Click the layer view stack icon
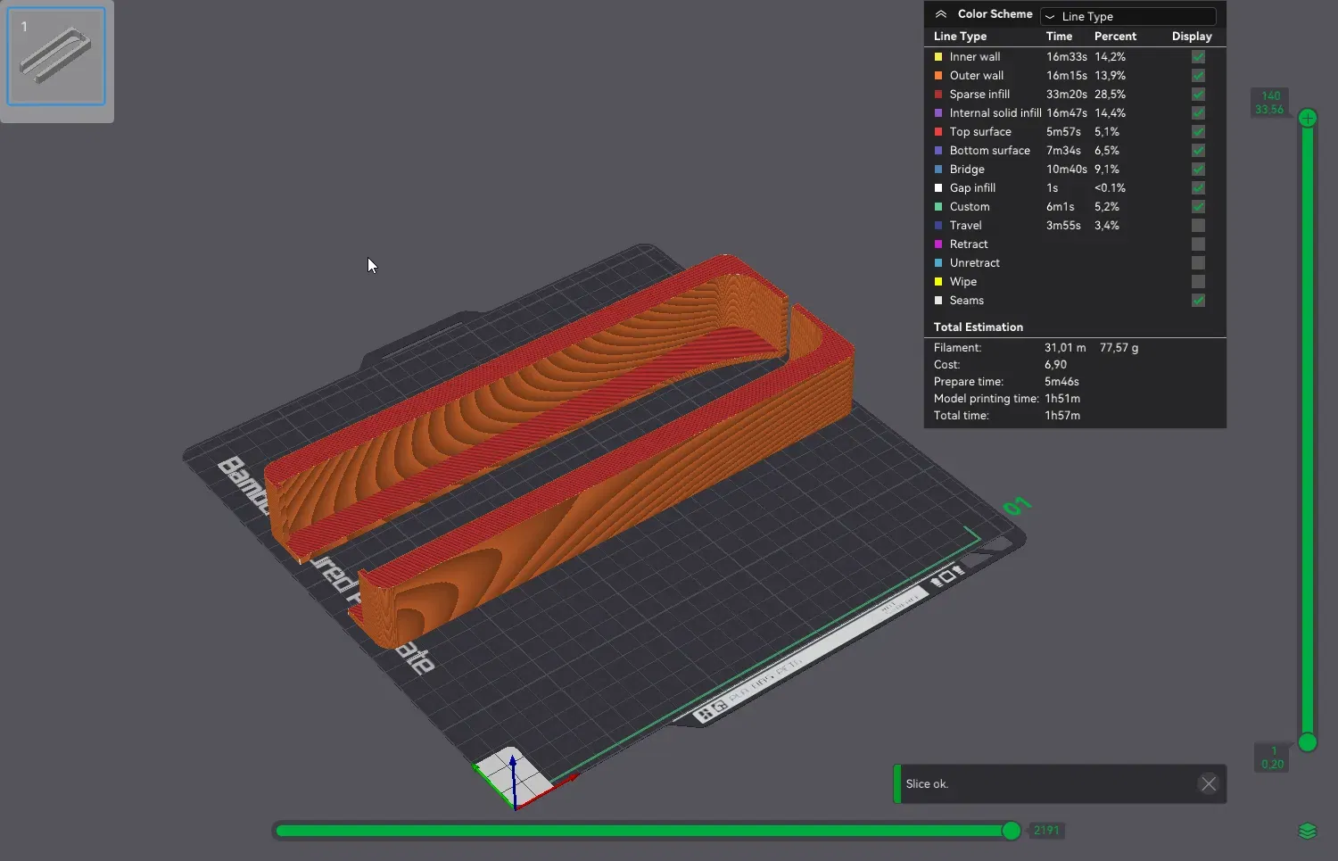1338x861 pixels. click(1307, 831)
